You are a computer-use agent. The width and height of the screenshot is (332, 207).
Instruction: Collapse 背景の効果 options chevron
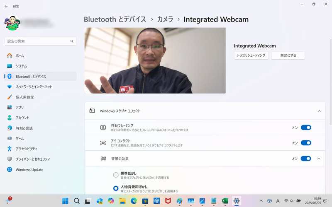319,159
